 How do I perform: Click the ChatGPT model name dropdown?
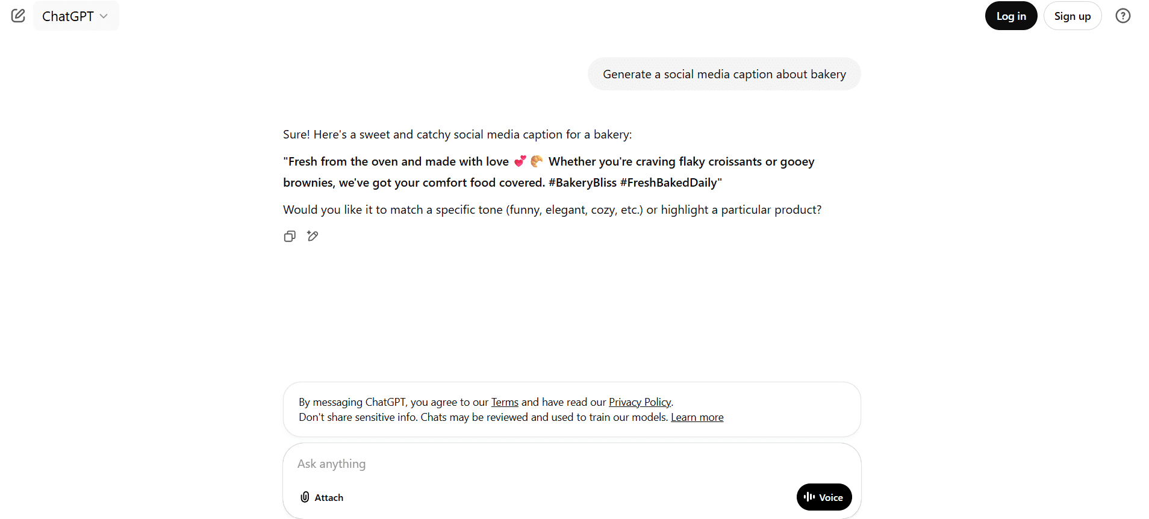pyautogui.click(x=75, y=16)
